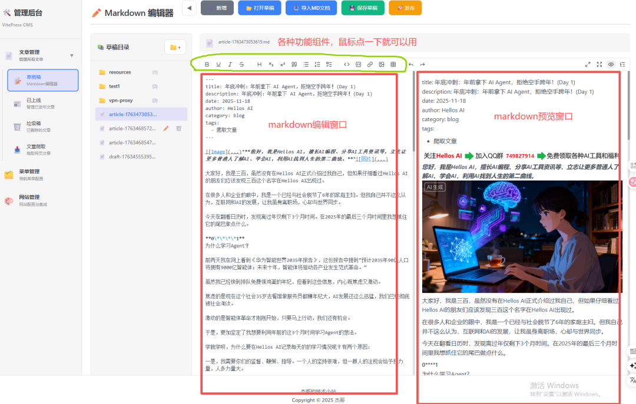Insert a blockquote using the toolbar
The image size is (636, 404).
click(x=294, y=65)
